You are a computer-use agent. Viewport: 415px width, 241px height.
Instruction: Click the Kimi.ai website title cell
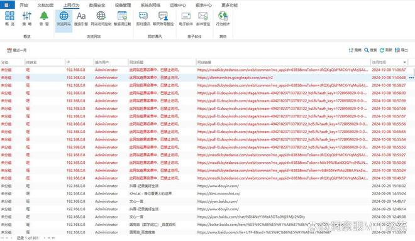click(x=151, y=193)
